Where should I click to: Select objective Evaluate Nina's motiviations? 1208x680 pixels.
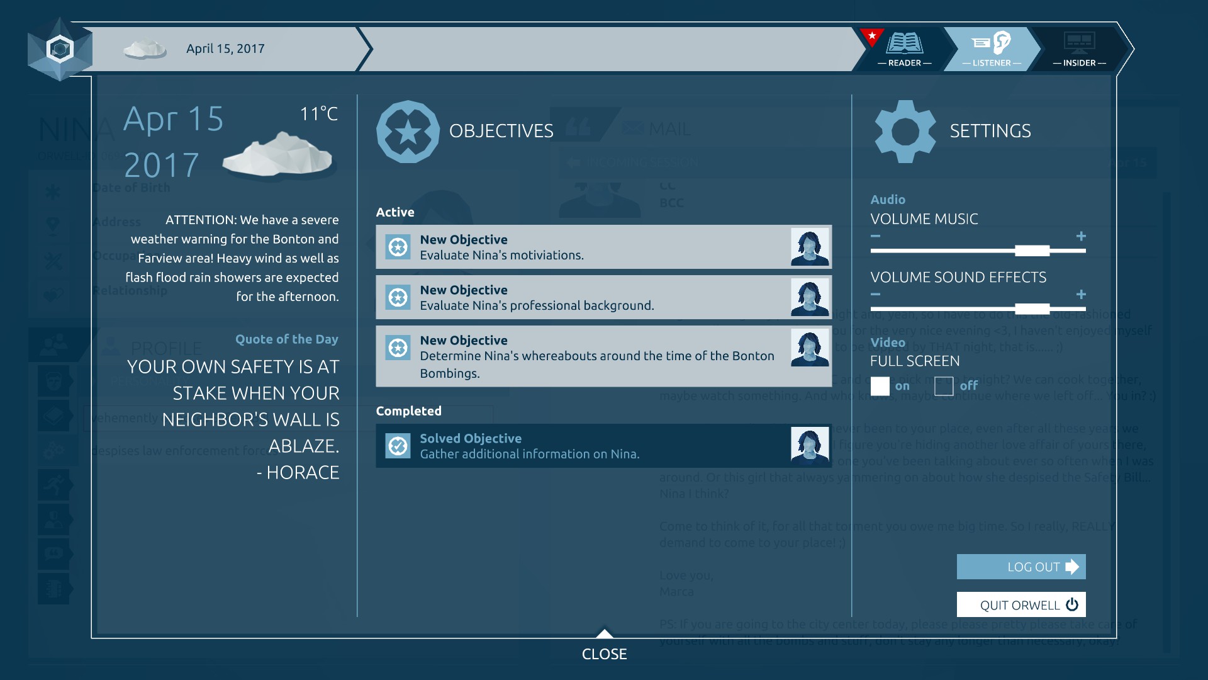click(x=603, y=247)
